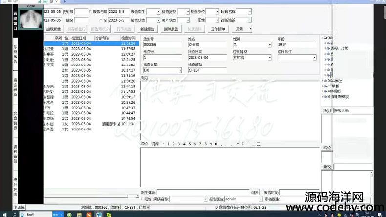Image resolution: width=386 pixels, height=217 pixels.
Task: Expand the DSA模板 tree node
Action: pyautogui.click(x=322, y=81)
